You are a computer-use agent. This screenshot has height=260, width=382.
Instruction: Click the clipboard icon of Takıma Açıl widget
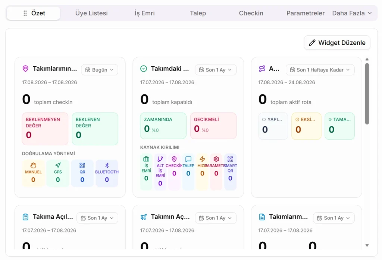[25, 217]
